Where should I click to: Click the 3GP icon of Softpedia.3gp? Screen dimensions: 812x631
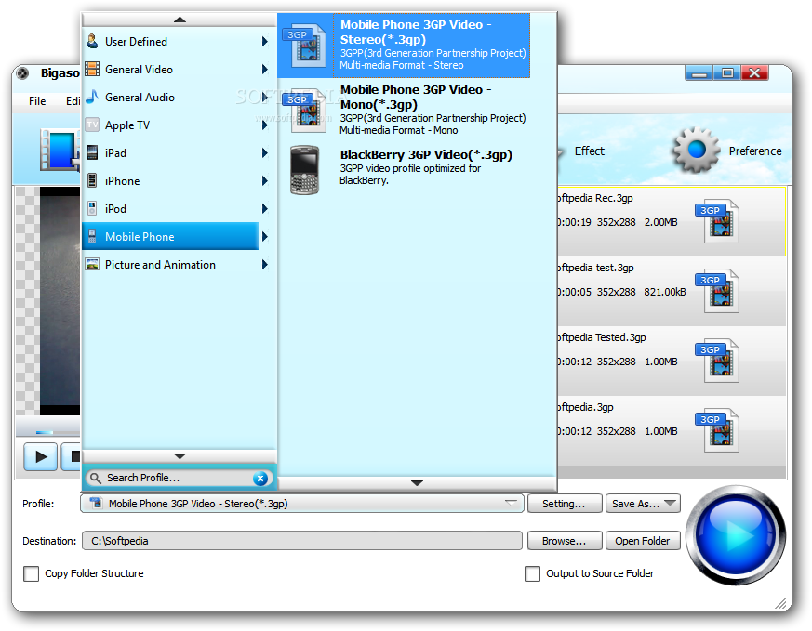coord(718,431)
